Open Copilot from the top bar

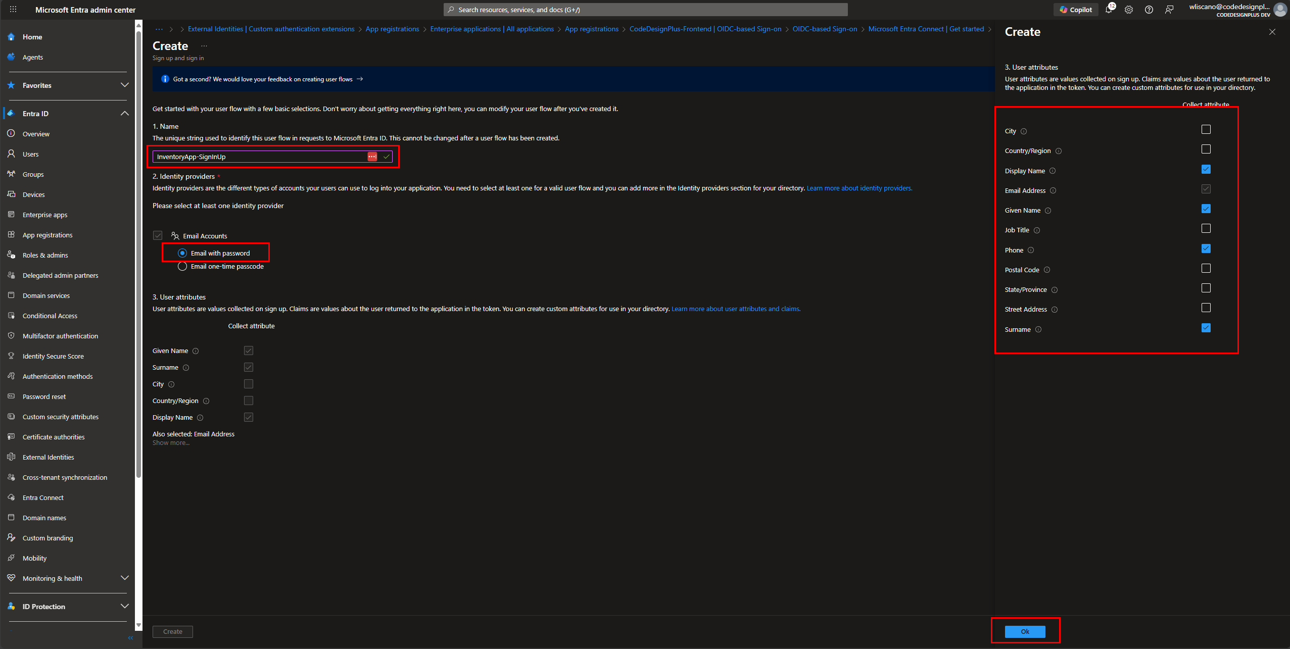click(1076, 10)
